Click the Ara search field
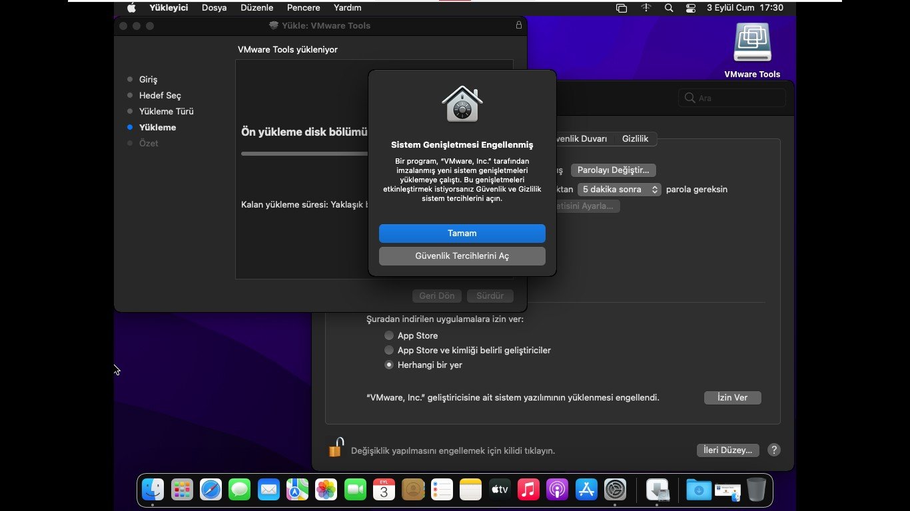 732,98
